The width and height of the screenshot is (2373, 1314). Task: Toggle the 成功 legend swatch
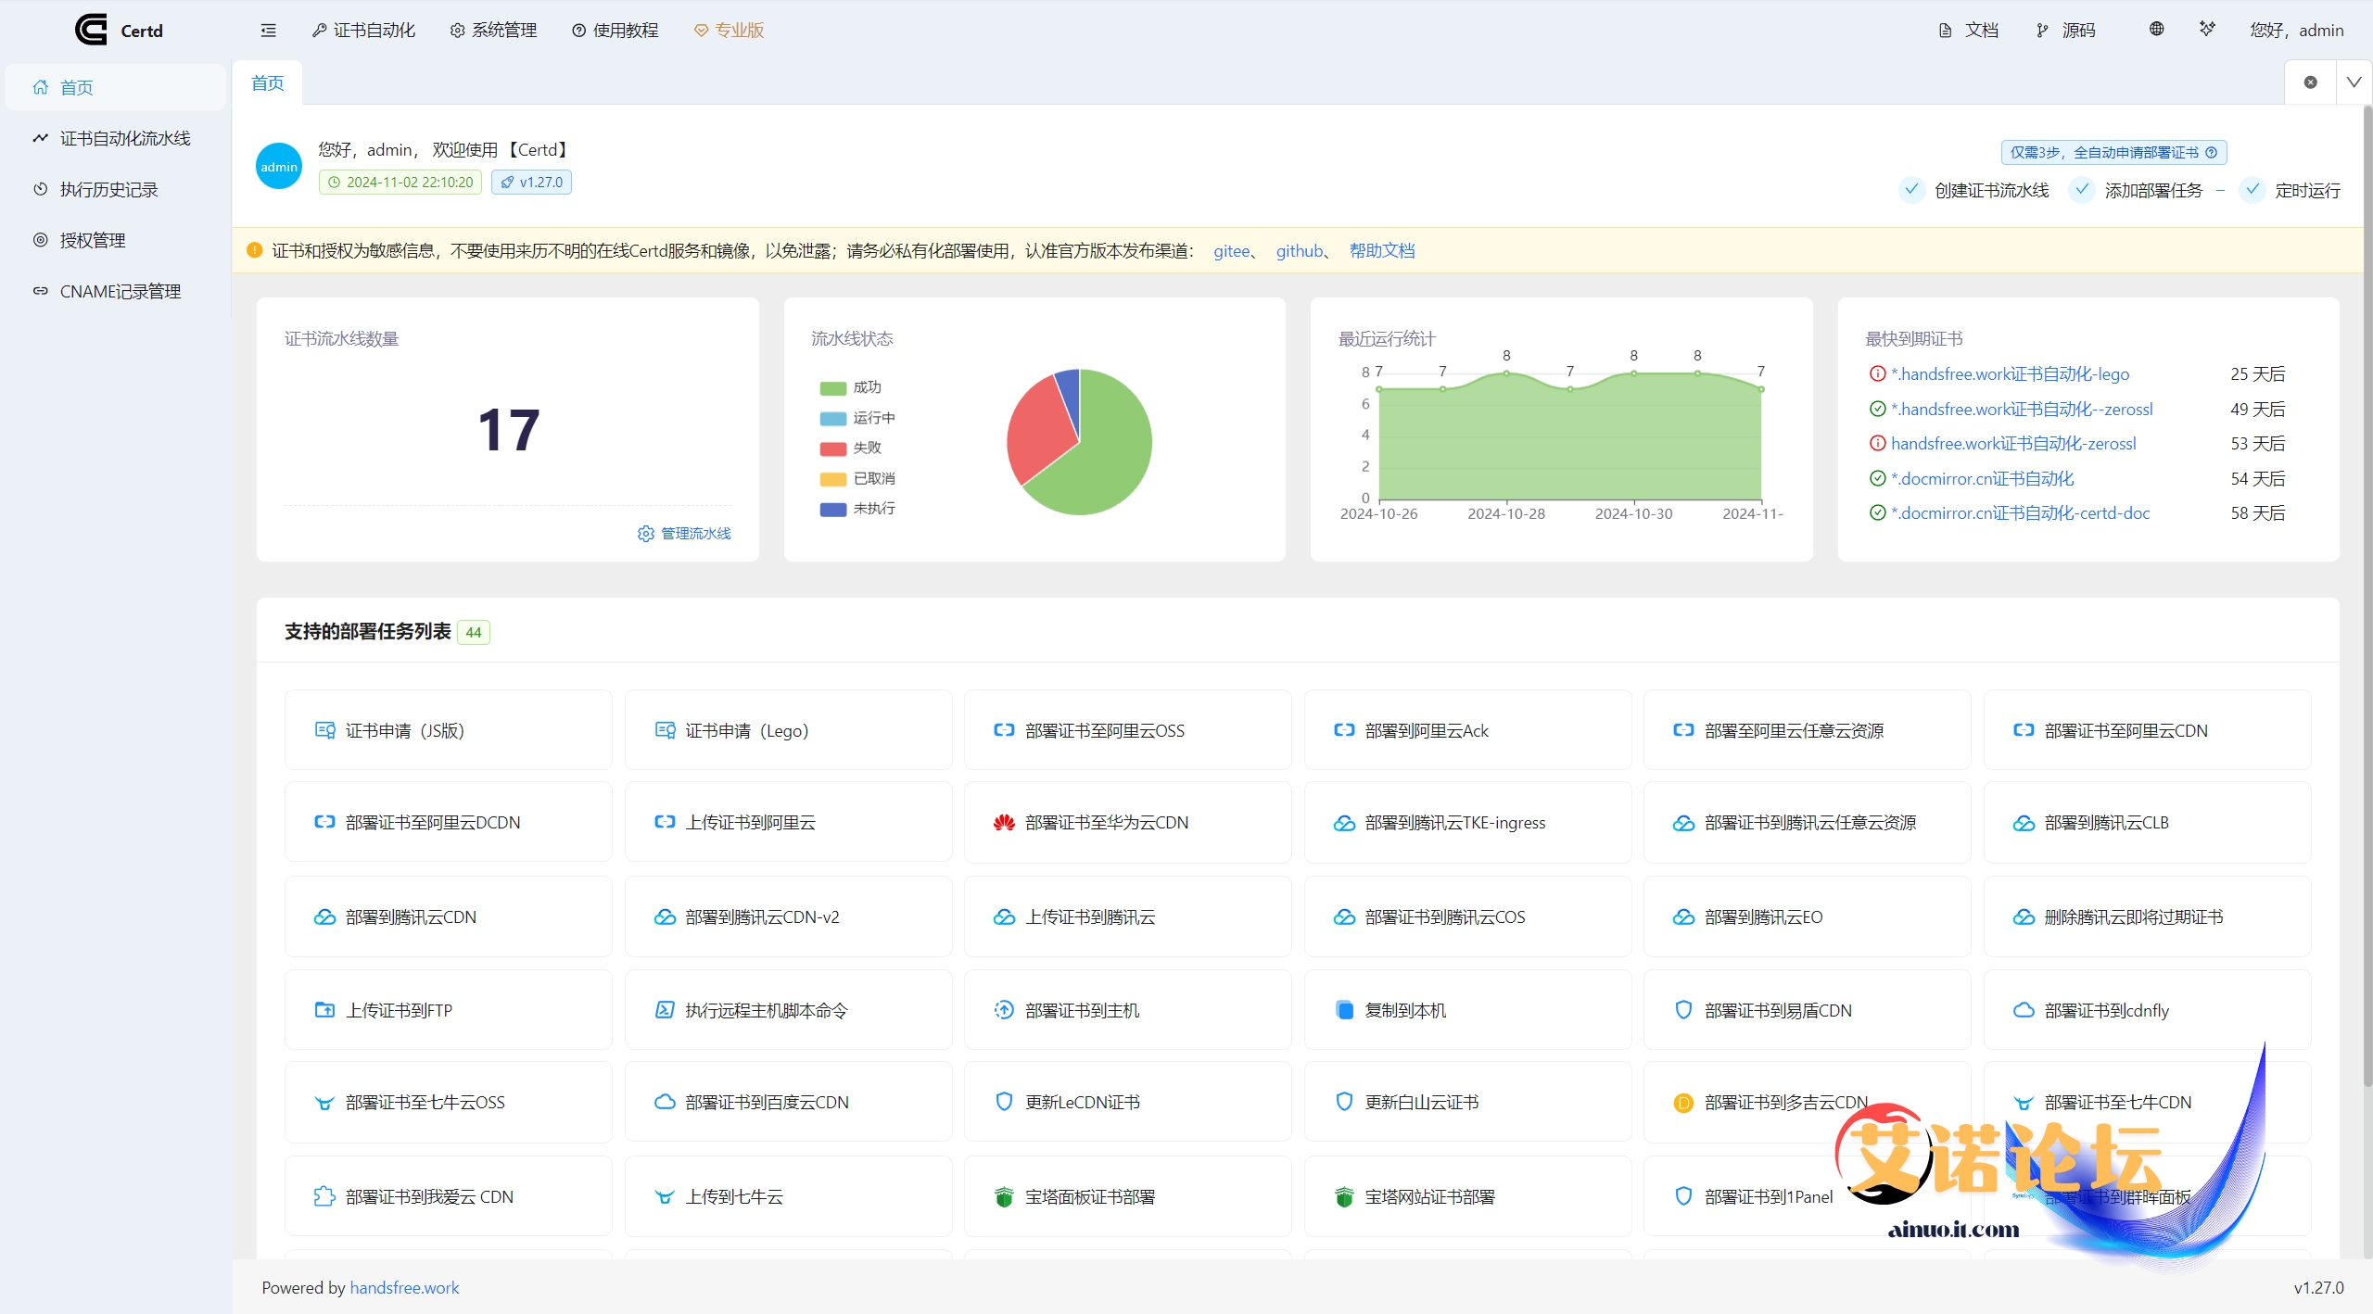coord(832,388)
